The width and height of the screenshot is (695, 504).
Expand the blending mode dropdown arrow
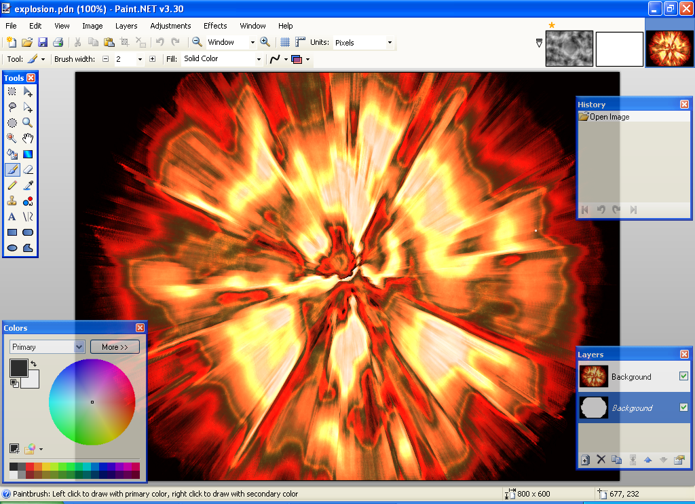pos(307,59)
